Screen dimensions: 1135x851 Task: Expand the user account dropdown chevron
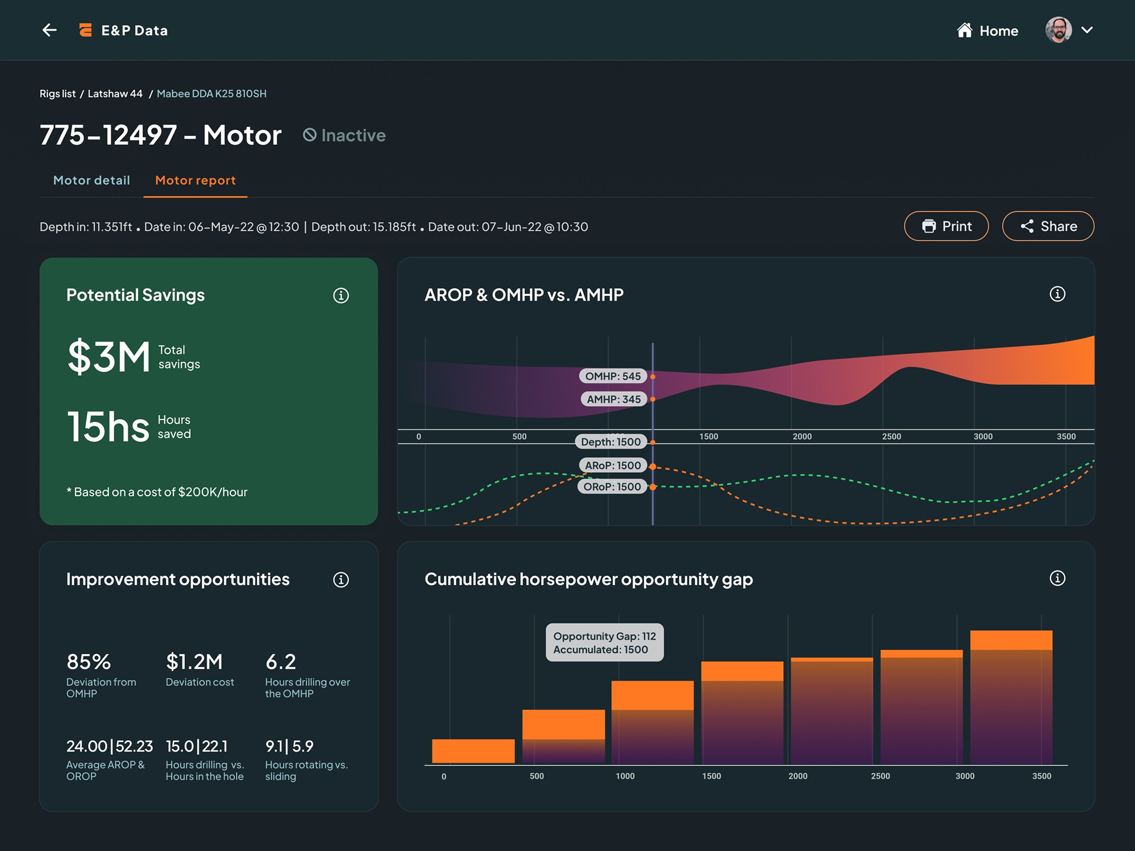coord(1087,31)
